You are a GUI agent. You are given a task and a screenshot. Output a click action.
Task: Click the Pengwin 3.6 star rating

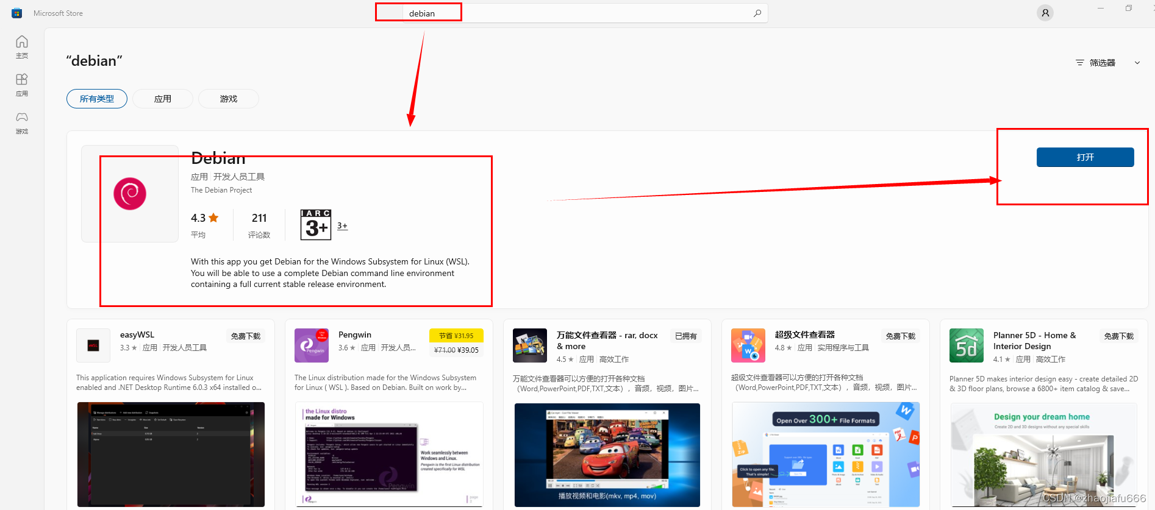pyautogui.click(x=347, y=348)
